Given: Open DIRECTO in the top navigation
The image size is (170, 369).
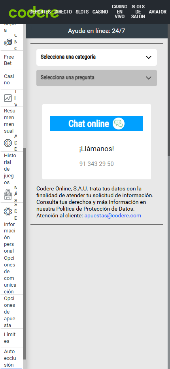Looking at the screenshot, I should click(63, 12).
